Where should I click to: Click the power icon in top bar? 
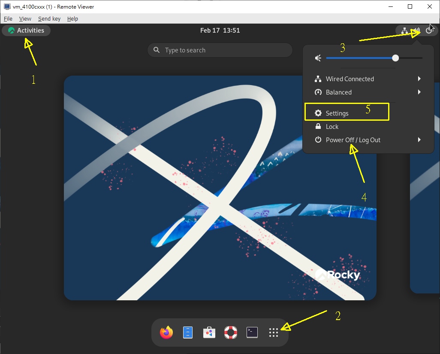(x=429, y=31)
